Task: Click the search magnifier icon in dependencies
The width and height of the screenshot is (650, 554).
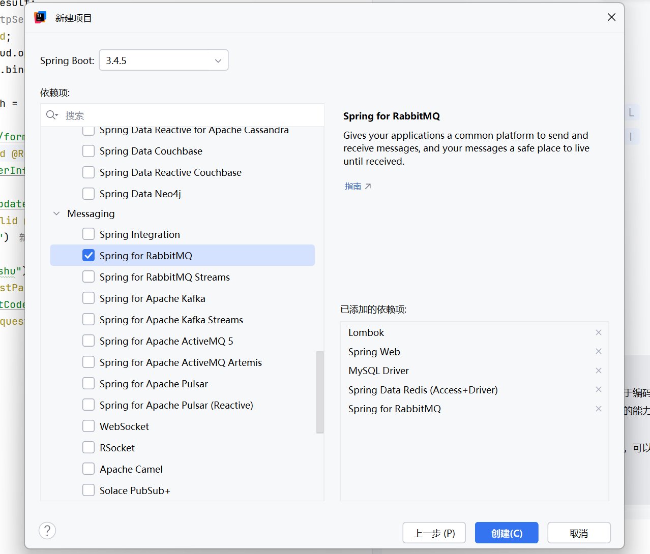Action: coord(51,115)
